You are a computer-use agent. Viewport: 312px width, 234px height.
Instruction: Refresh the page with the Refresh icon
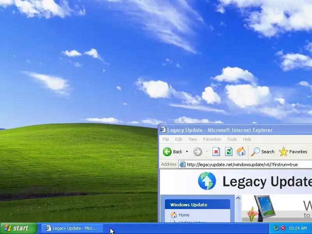click(229, 152)
